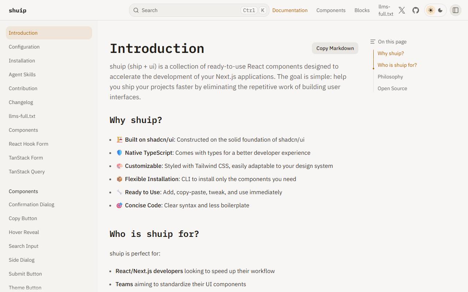Open Hover Reveal component page
The height and width of the screenshot is (292, 468).
(49, 232)
